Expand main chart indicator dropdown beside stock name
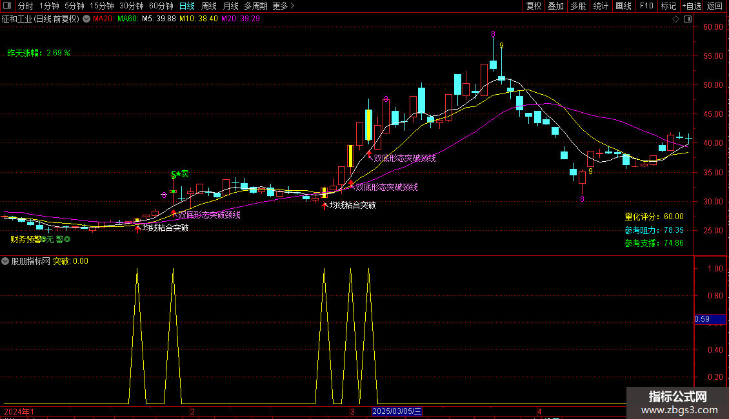Screen dimensions: 729x419 tap(86, 19)
